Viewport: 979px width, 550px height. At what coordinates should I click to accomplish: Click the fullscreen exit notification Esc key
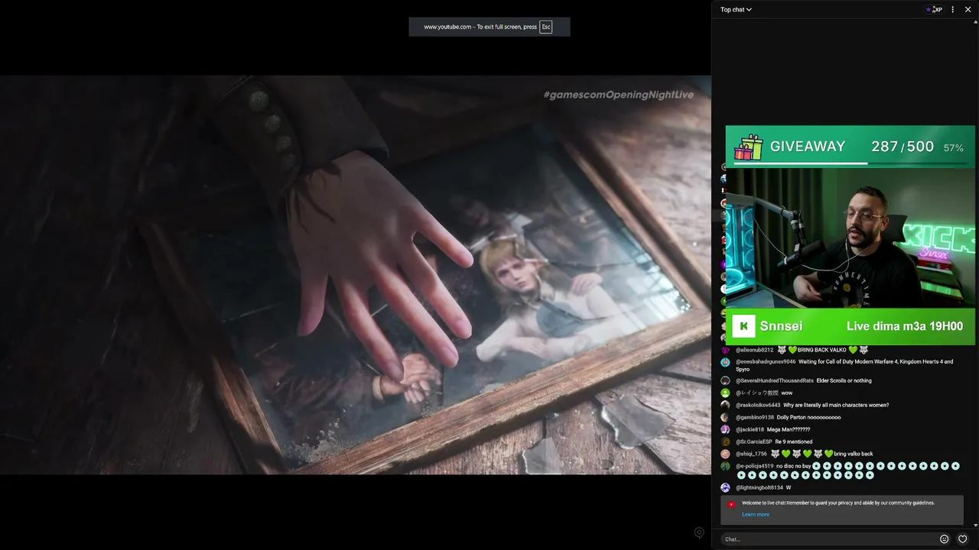coord(545,27)
